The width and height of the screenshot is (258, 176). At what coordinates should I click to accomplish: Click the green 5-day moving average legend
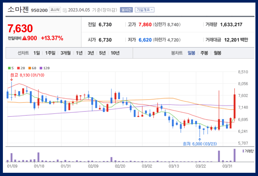(x=11, y=68)
